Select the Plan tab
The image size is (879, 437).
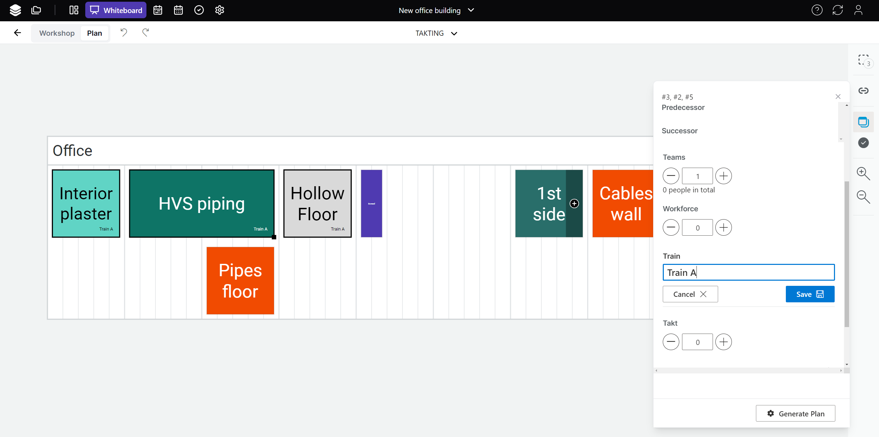click(95, 33)
